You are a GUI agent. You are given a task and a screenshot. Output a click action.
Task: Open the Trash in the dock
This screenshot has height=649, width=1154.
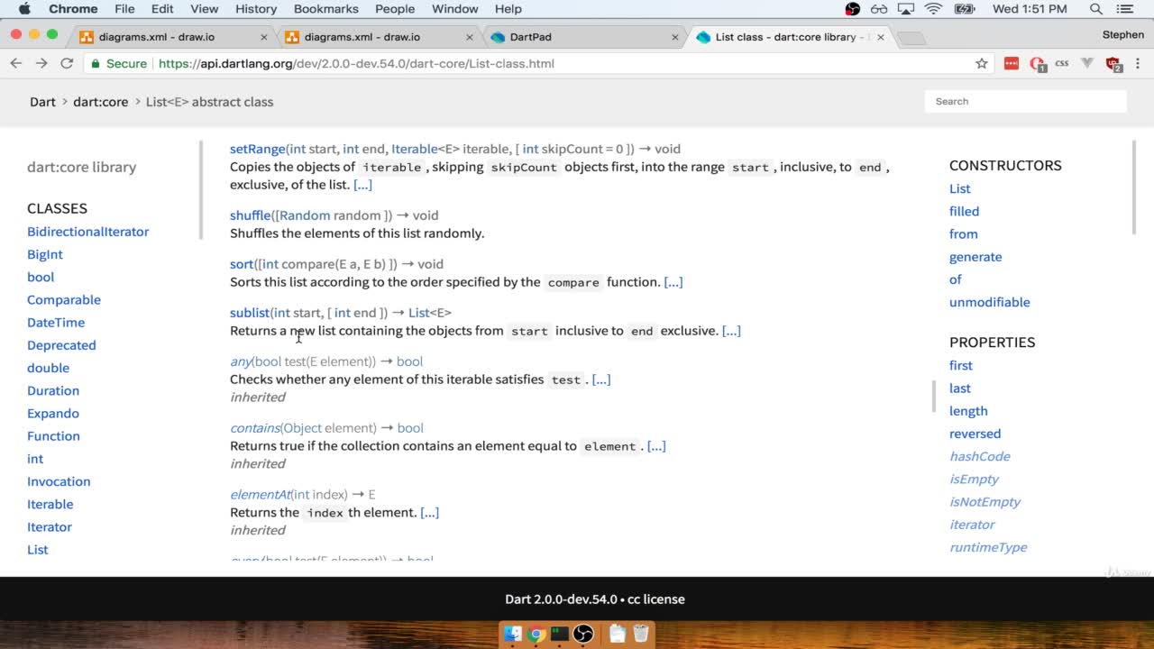(640, 634)
